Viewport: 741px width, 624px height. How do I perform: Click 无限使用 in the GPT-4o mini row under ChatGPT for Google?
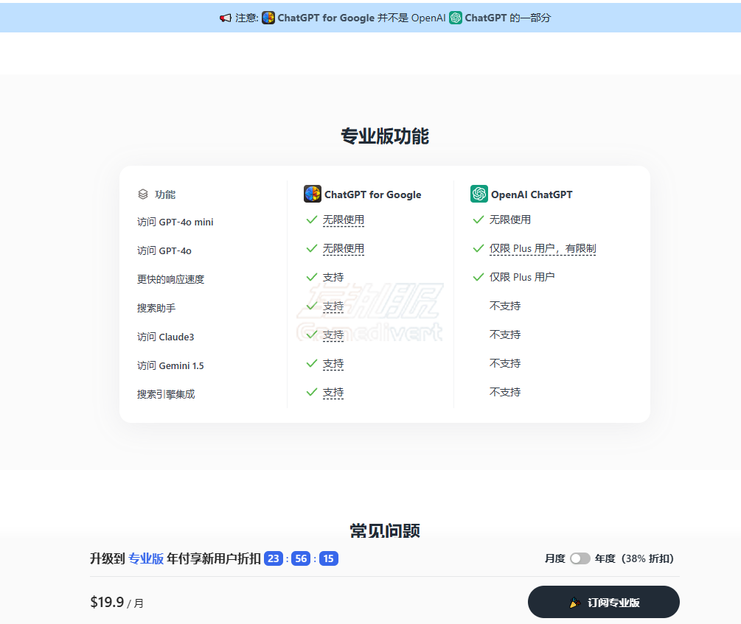[344, 220]
